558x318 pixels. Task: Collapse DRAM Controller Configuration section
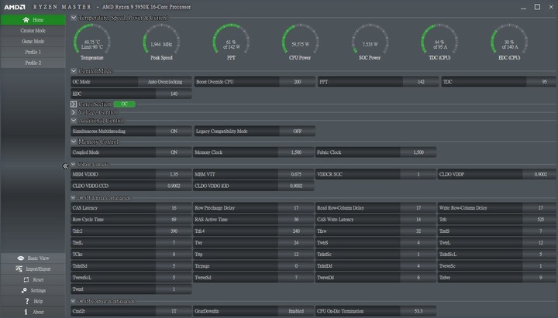point(73,301)
